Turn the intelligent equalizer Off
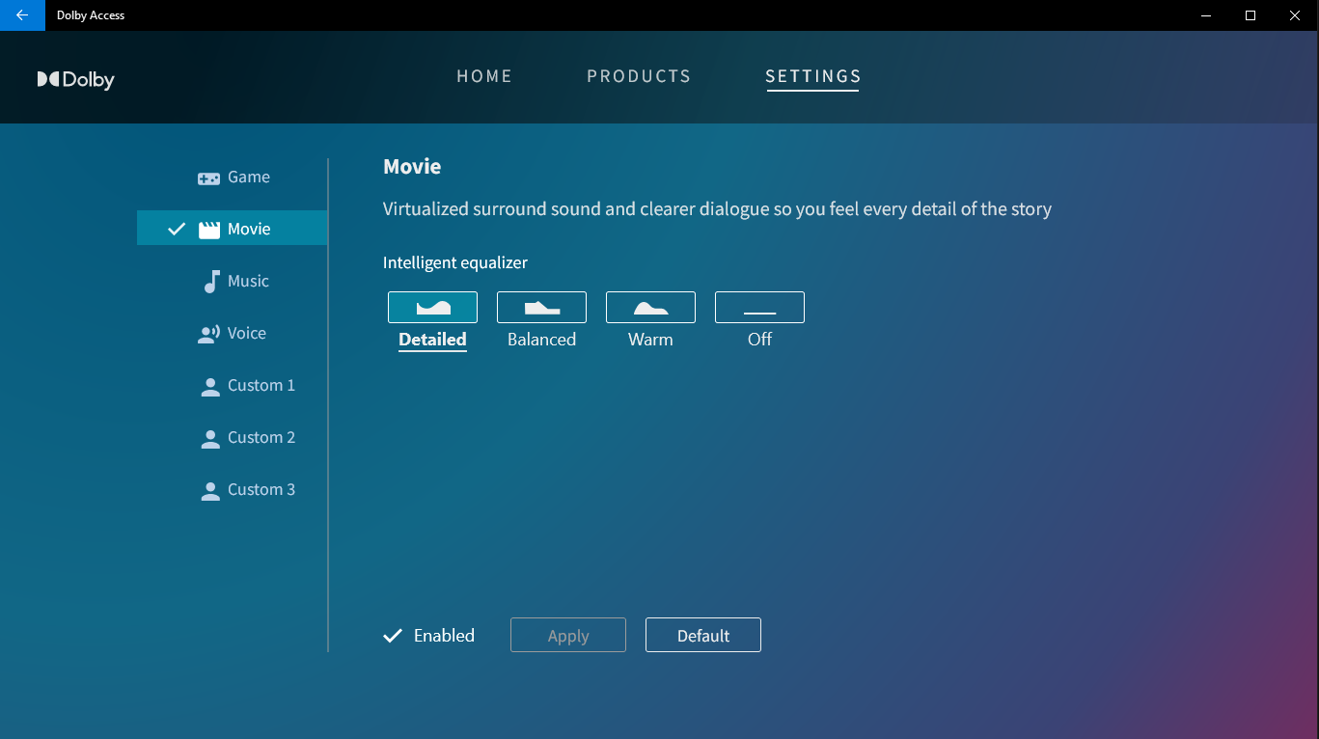This screenshot has width=1319, height=739. 759,307
